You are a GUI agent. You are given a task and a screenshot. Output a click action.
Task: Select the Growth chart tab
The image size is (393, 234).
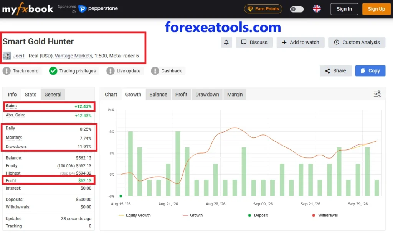(x=133, y=95)
